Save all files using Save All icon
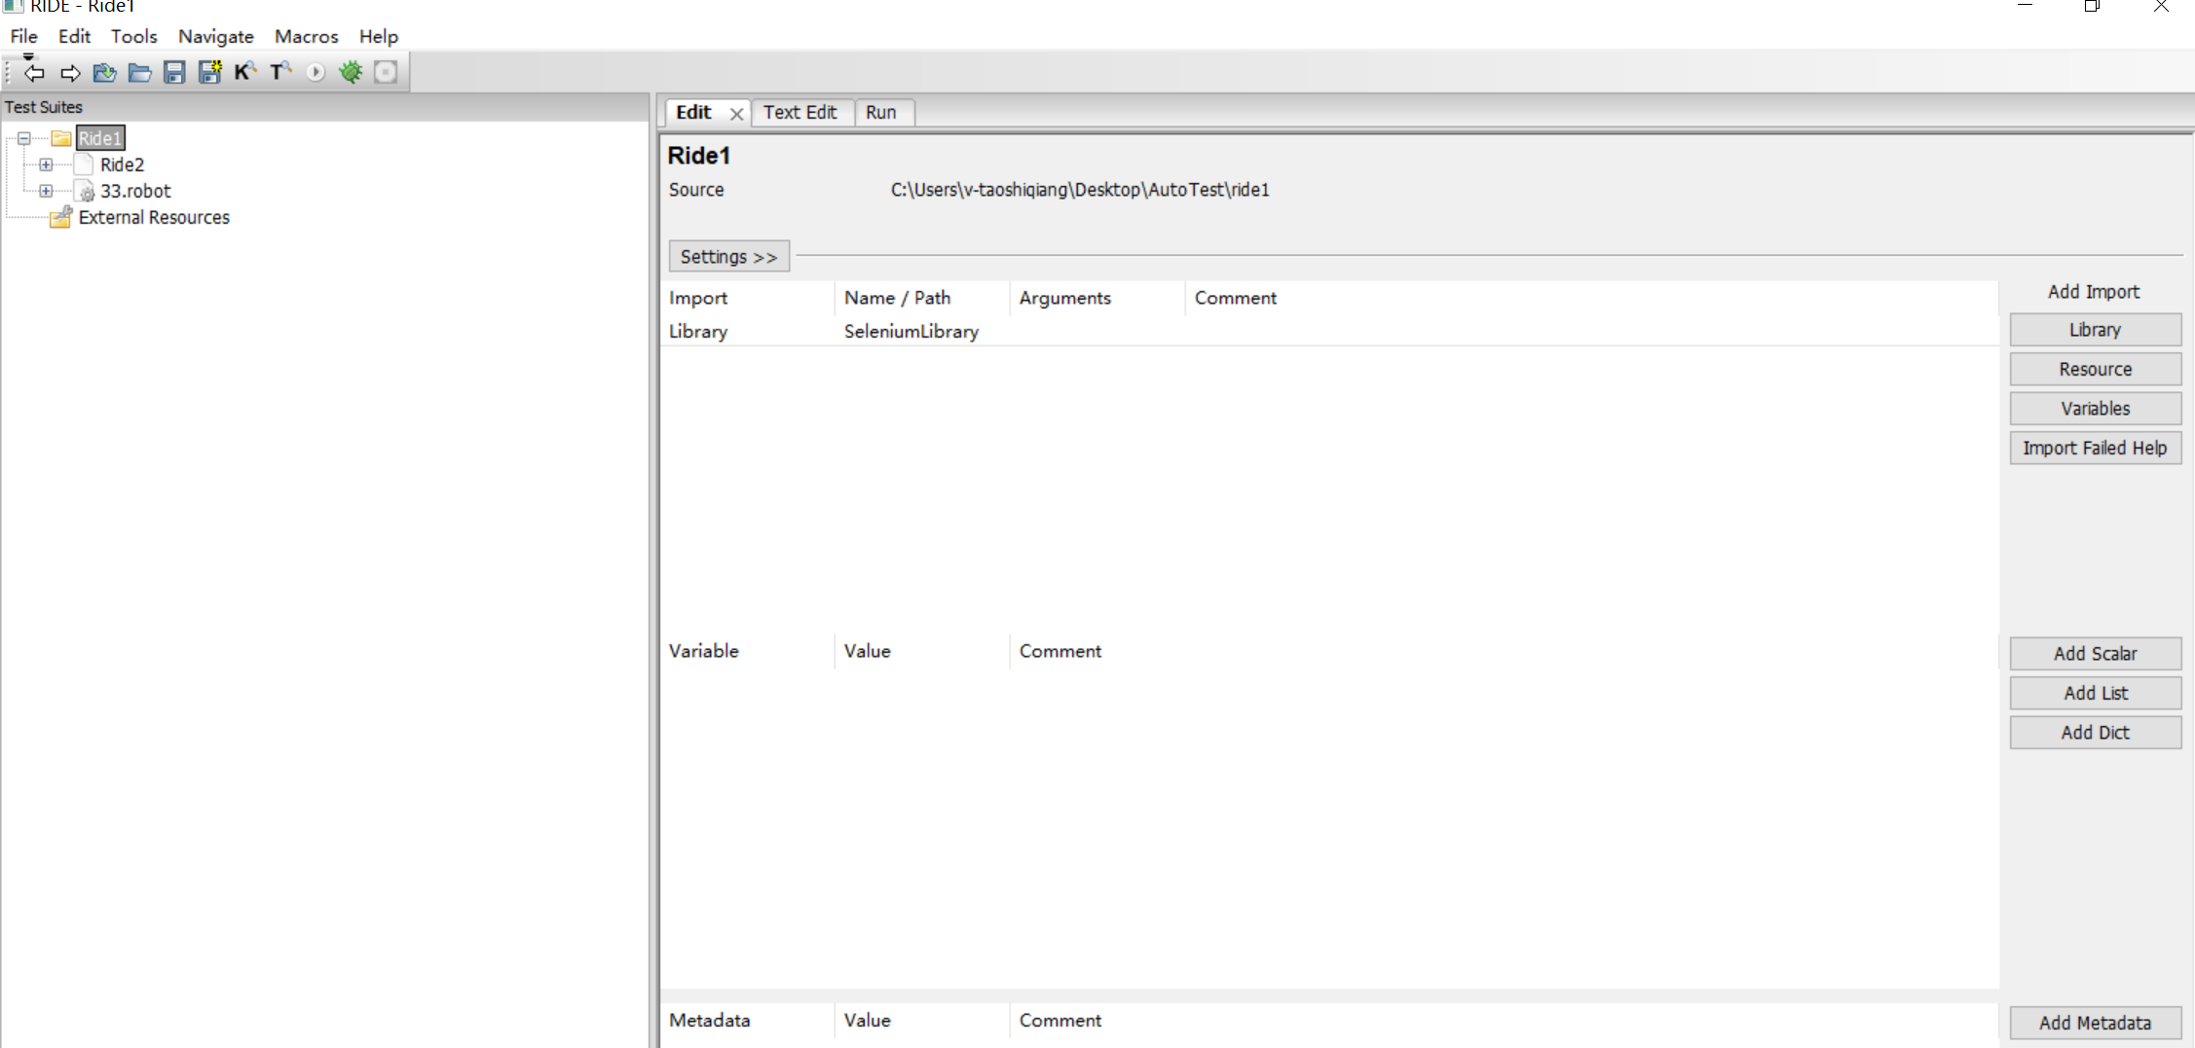This screenshot has height=1048, width=2195. tap(208, 72)
